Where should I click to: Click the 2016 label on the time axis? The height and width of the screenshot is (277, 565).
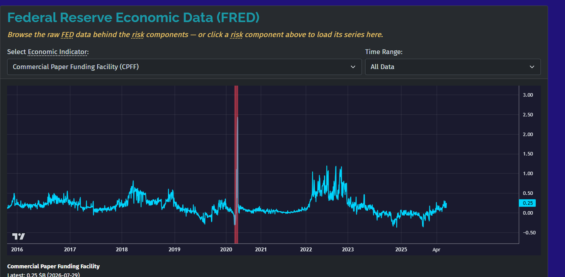pyautogui.click(x=17, y=250)
